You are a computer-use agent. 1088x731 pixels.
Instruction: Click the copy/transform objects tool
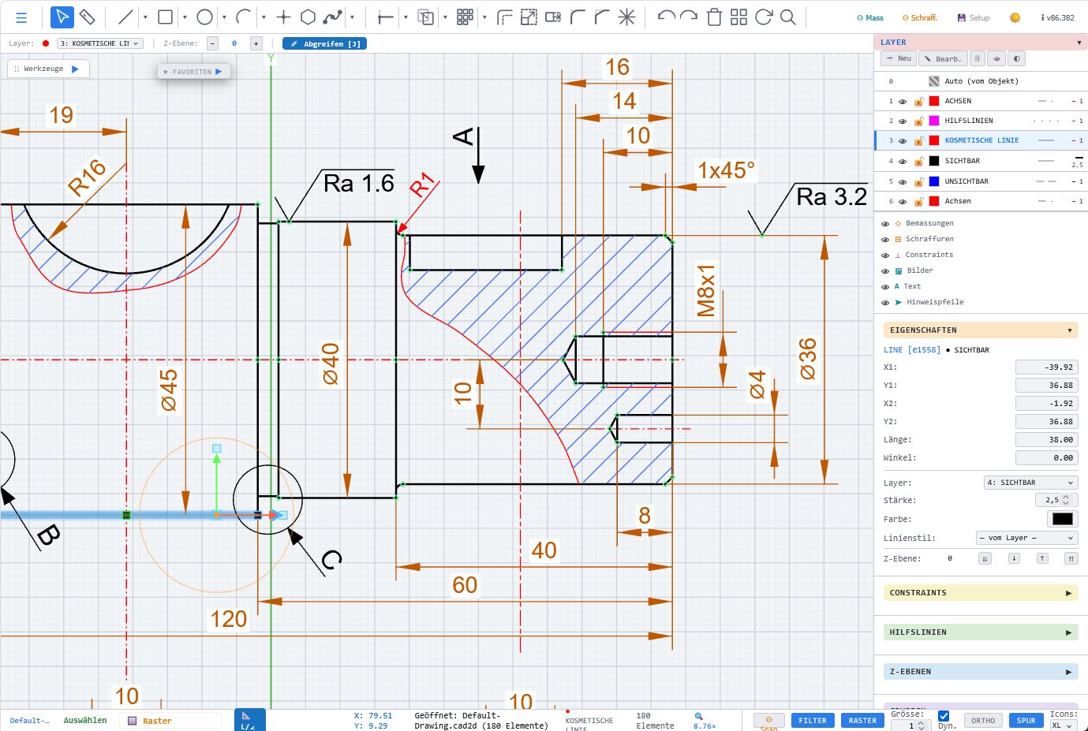(x=425, y=17)
